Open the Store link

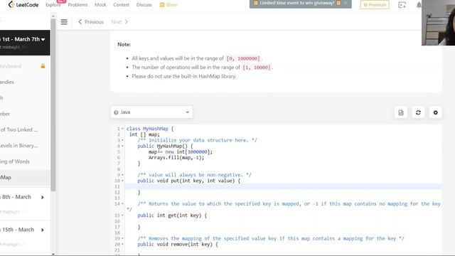(168, 5)
